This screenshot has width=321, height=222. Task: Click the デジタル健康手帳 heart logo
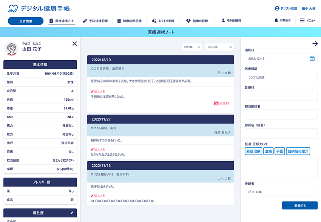pos(13,9)
